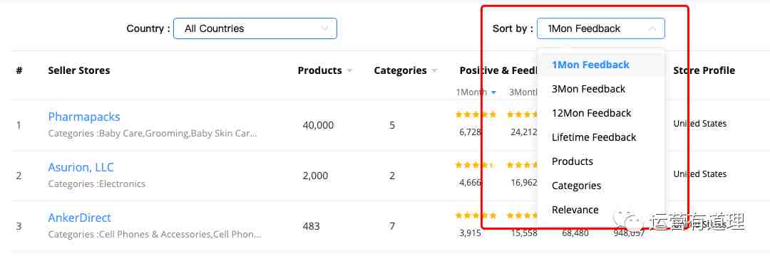Click the Sort by dropdown chevron arrow
The height and width of the screenshot is (256, 770).
tap(652, 28)
